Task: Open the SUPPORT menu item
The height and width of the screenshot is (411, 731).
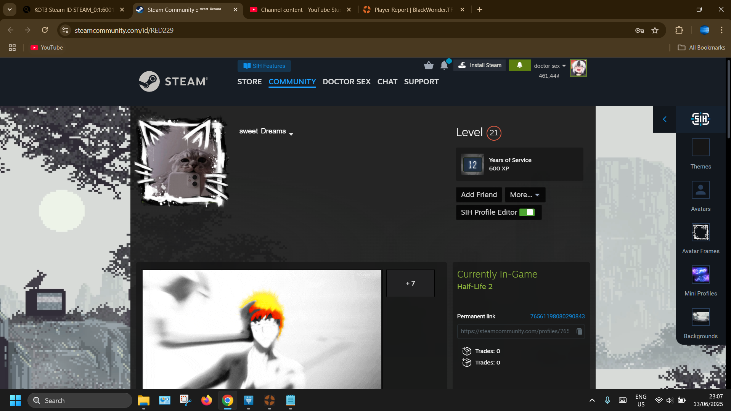Action: (x=421, y=82)
